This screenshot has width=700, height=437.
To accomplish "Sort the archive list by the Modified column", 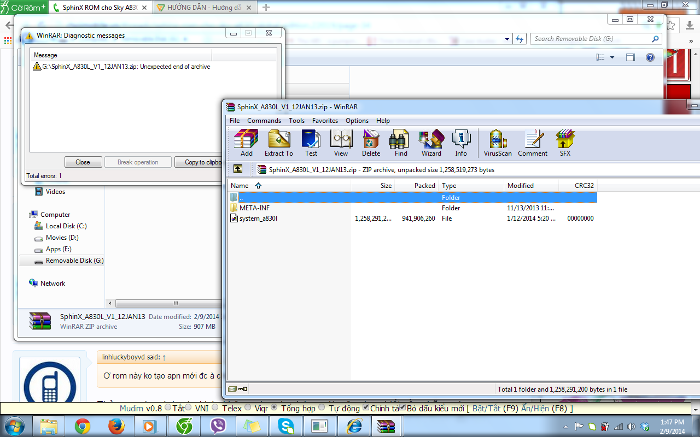I will pos(532,186).
